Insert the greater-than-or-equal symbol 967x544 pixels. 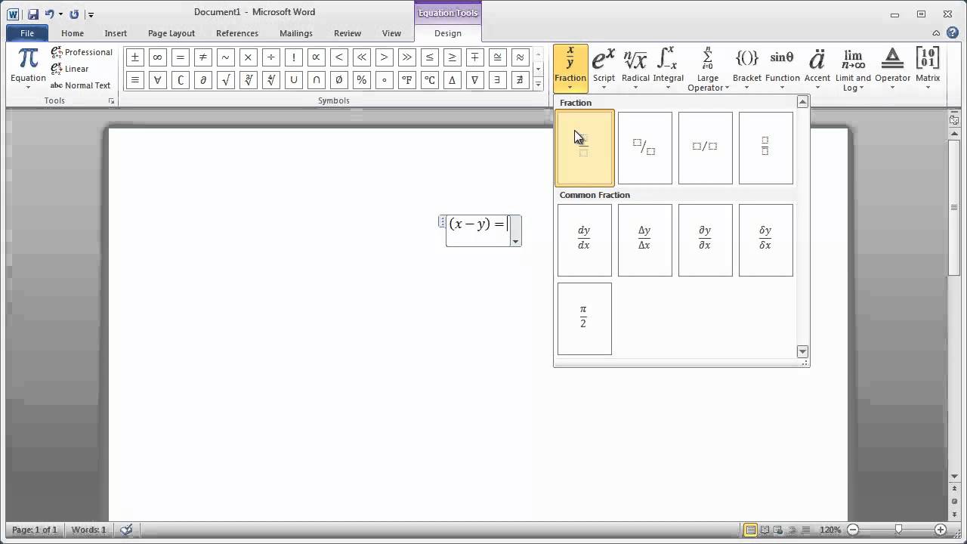(452, 57)
